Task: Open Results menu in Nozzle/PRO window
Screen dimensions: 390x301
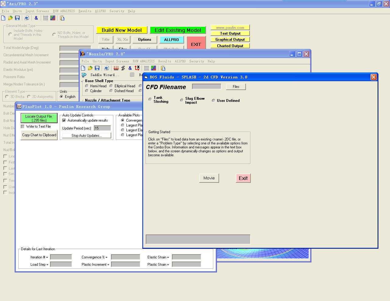Action: (x=165, y=61)
